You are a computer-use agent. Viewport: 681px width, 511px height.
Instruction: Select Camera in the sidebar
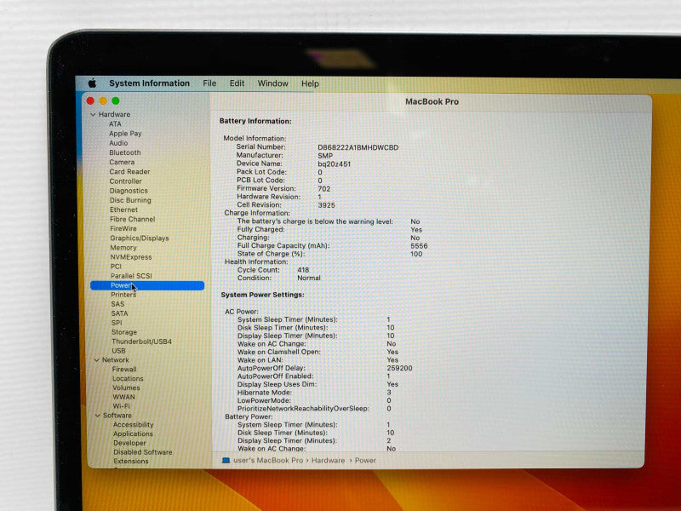click(122, 162)
